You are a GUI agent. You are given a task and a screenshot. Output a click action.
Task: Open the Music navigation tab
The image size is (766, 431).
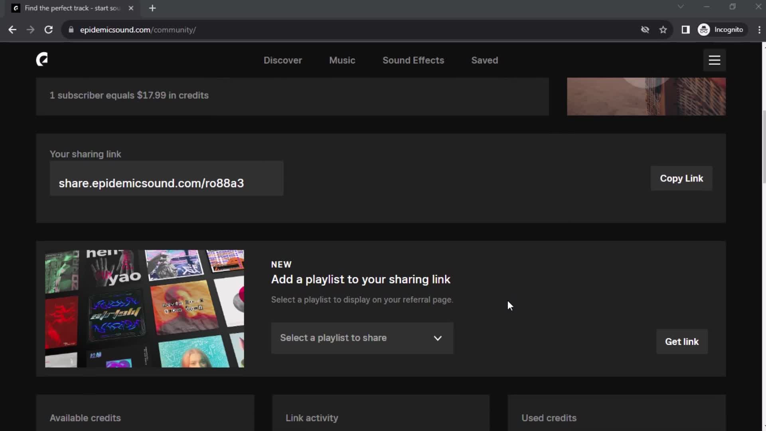point(343,60)
